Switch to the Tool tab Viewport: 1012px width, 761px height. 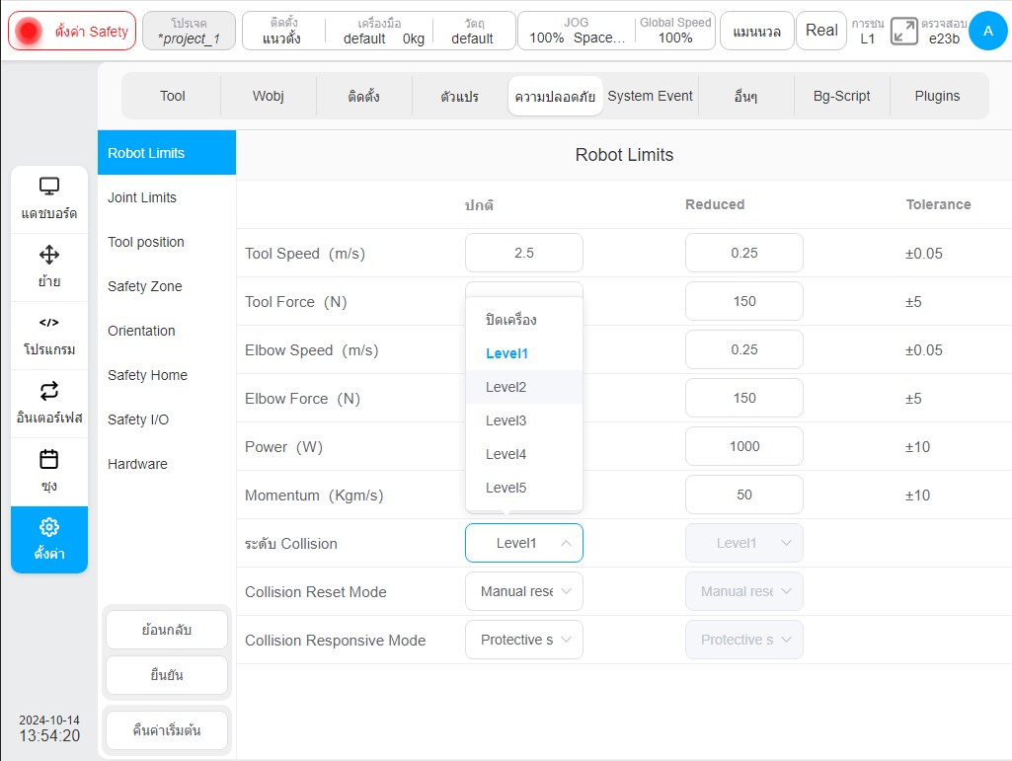click(x=173, y=96)
